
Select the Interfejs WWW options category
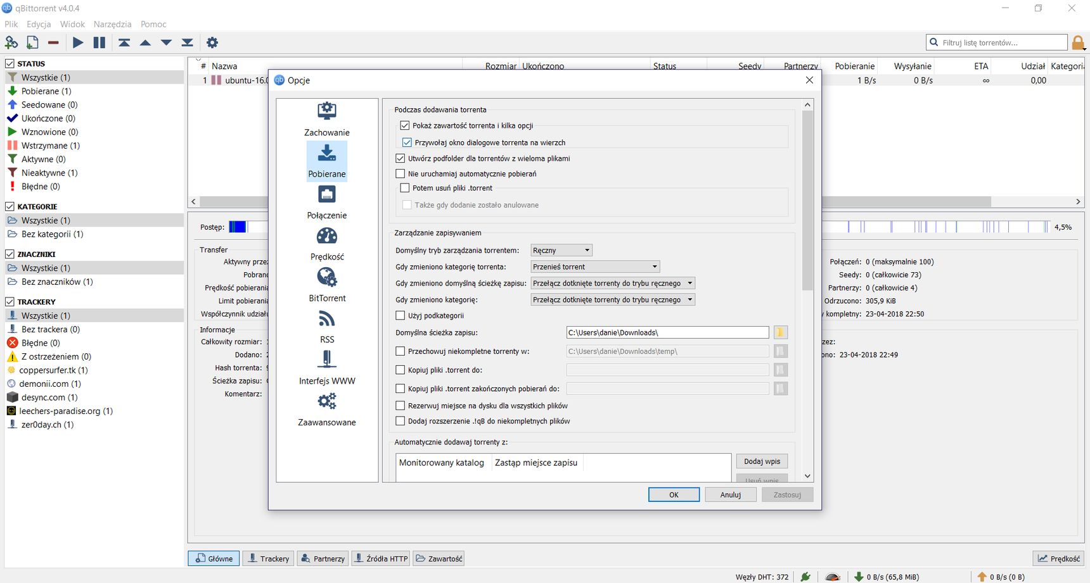327,367
